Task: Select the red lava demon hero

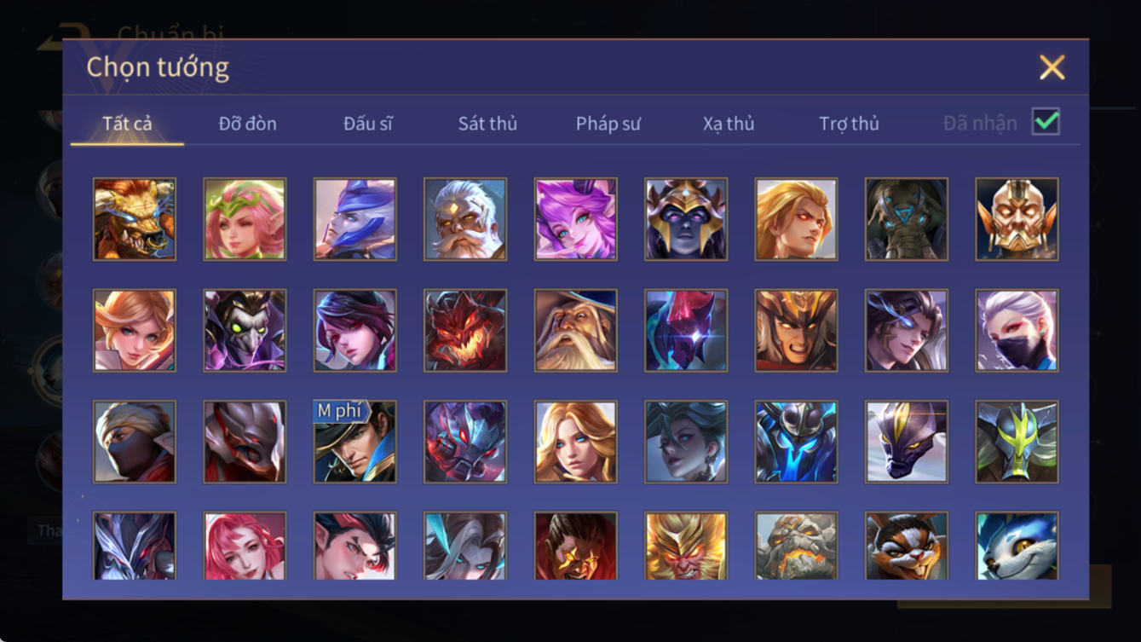Action: pos(465,331)
